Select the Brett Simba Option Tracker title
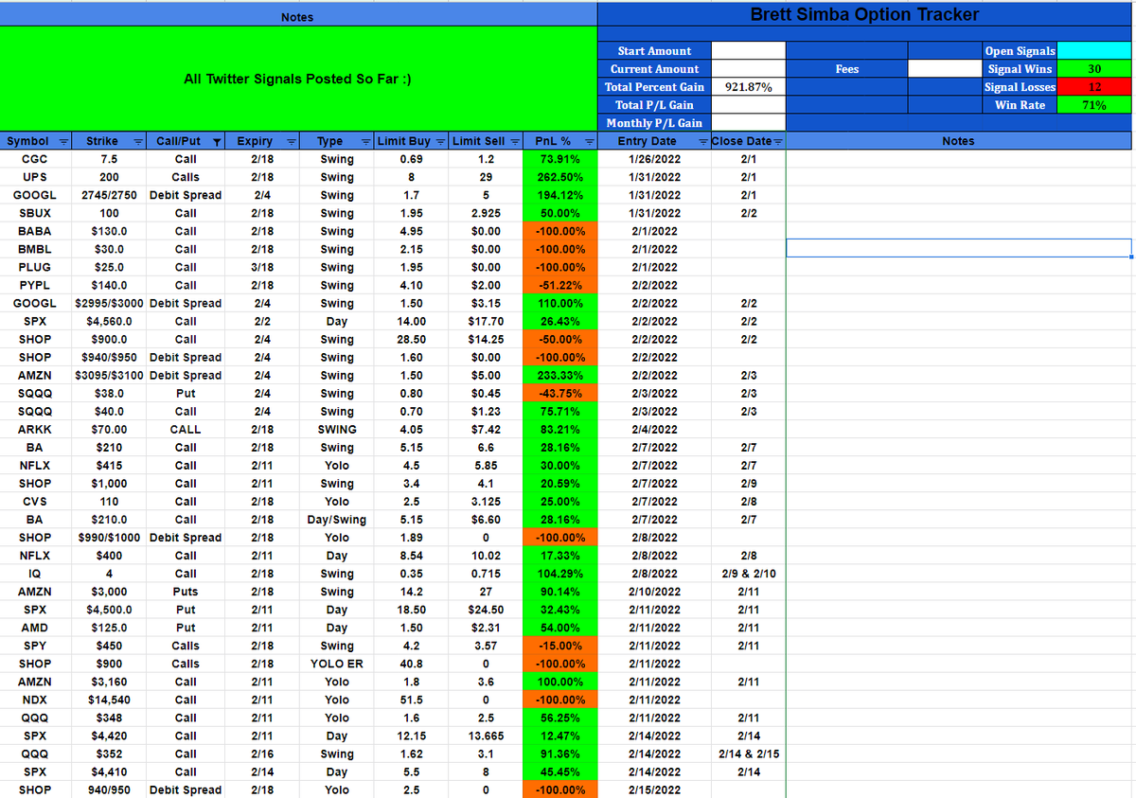 pyautogui.click(x=865, y=14)
